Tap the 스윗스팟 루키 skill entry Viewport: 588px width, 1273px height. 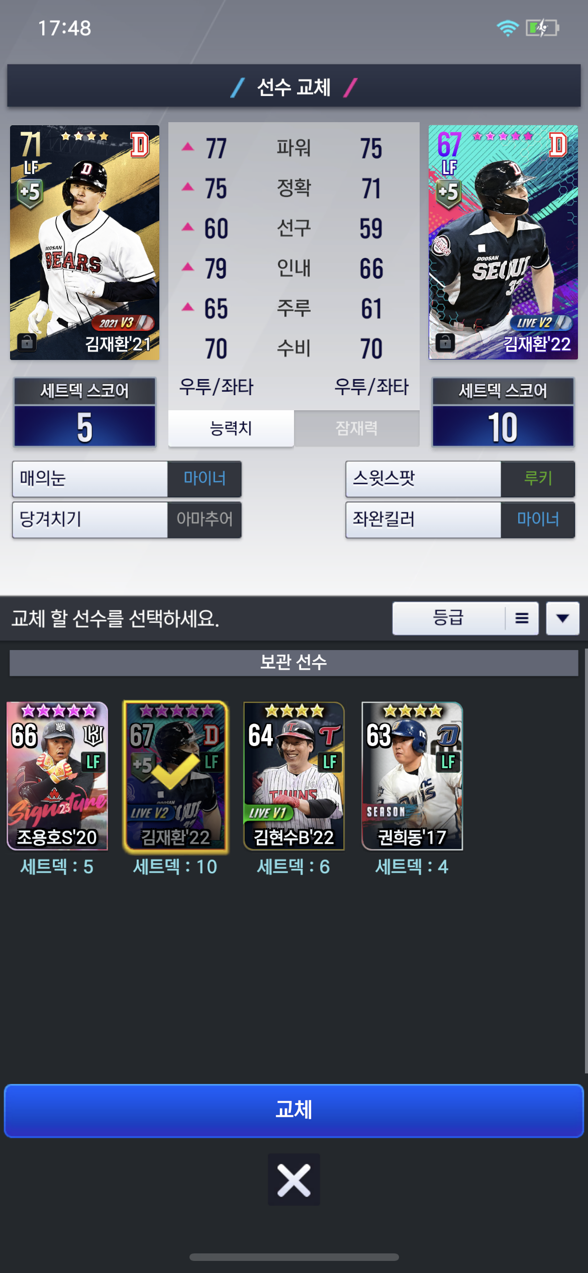(x=460, y=479)
